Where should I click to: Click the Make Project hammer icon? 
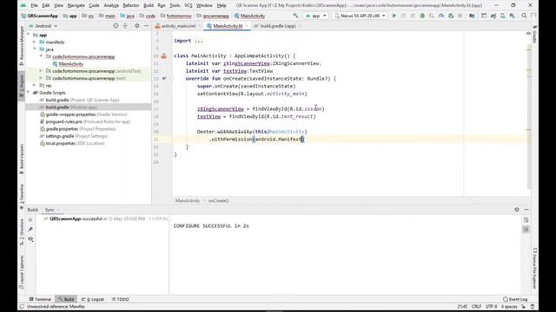tap(295, 16)
